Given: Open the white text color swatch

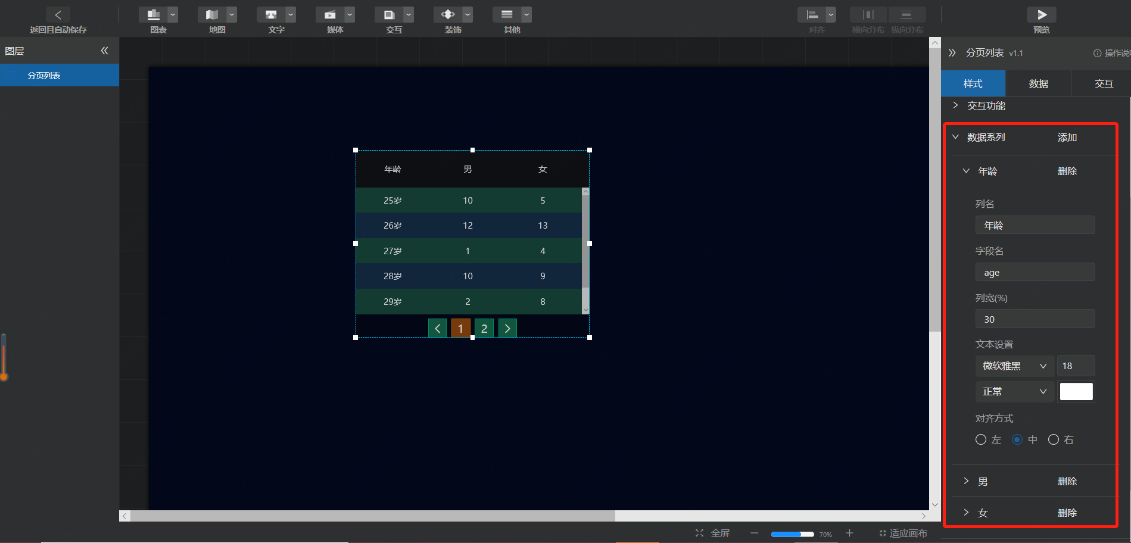Looking at the screenshot, I should 1076,392.
